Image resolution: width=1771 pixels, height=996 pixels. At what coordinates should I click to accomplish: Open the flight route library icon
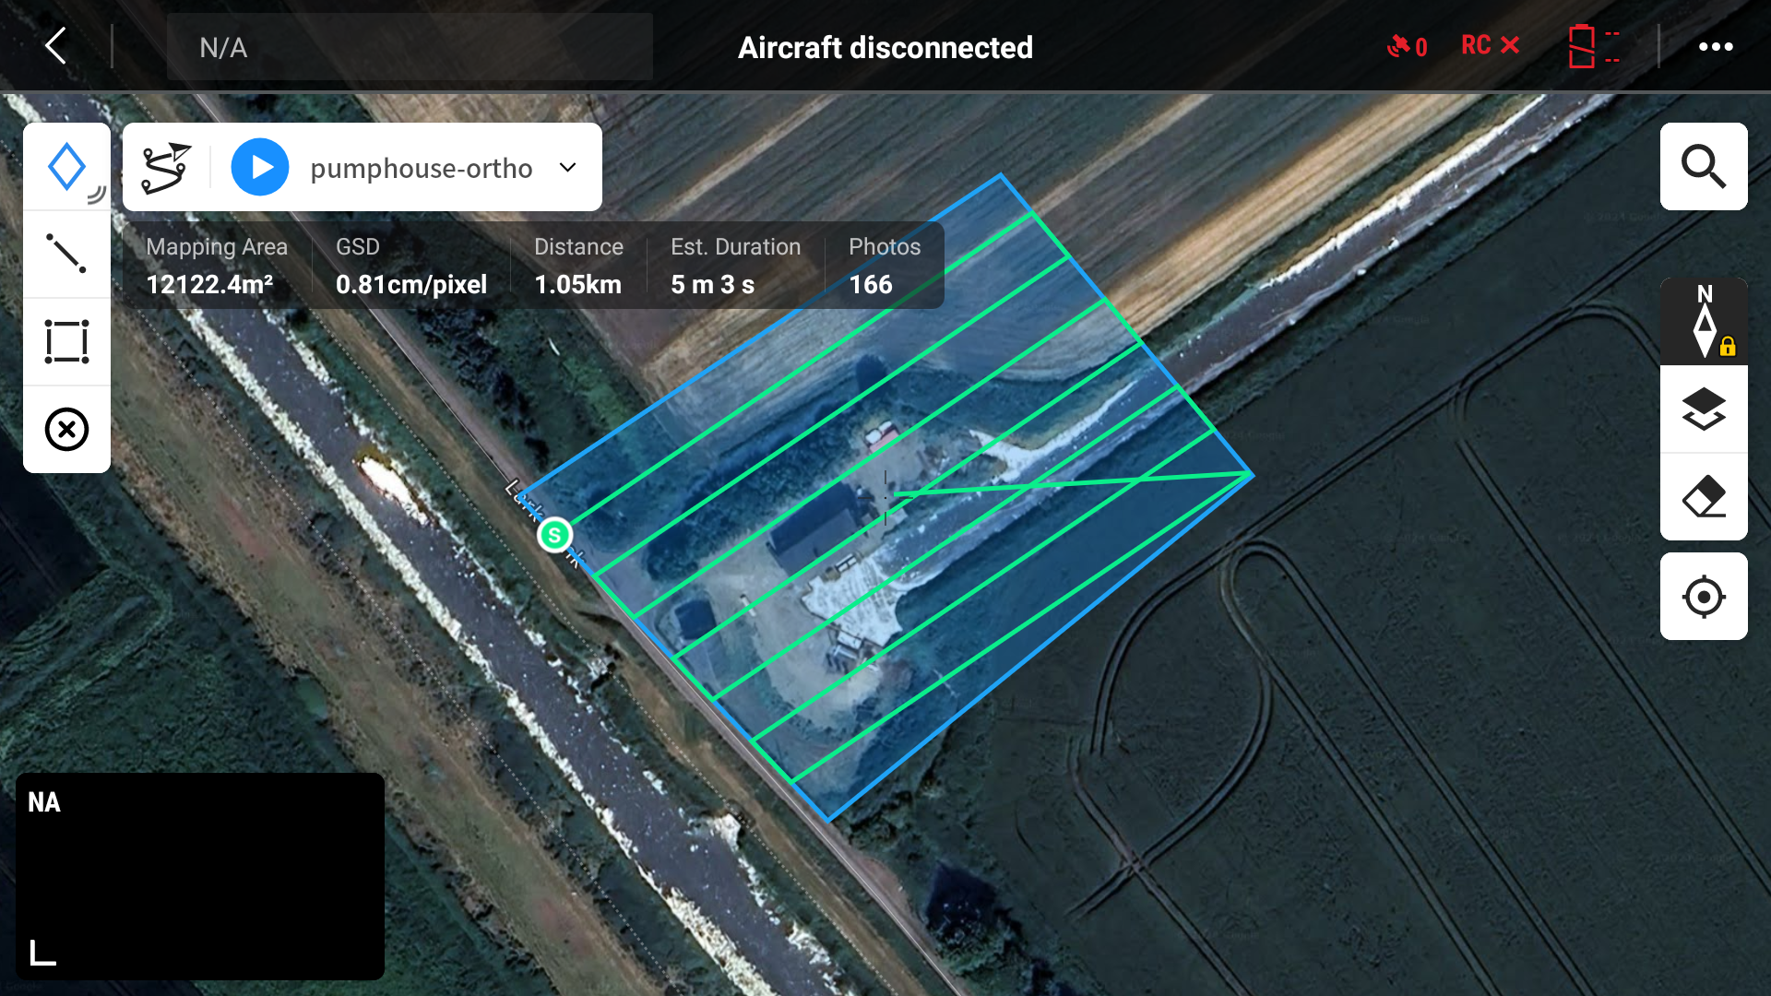(166, 168)
